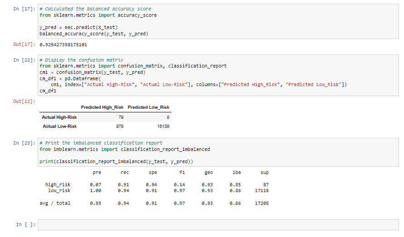Image resolution: width=404 pixels, height=237 pixels.
Task: Click the low_risk row label in report
Action: pos(59,190)
